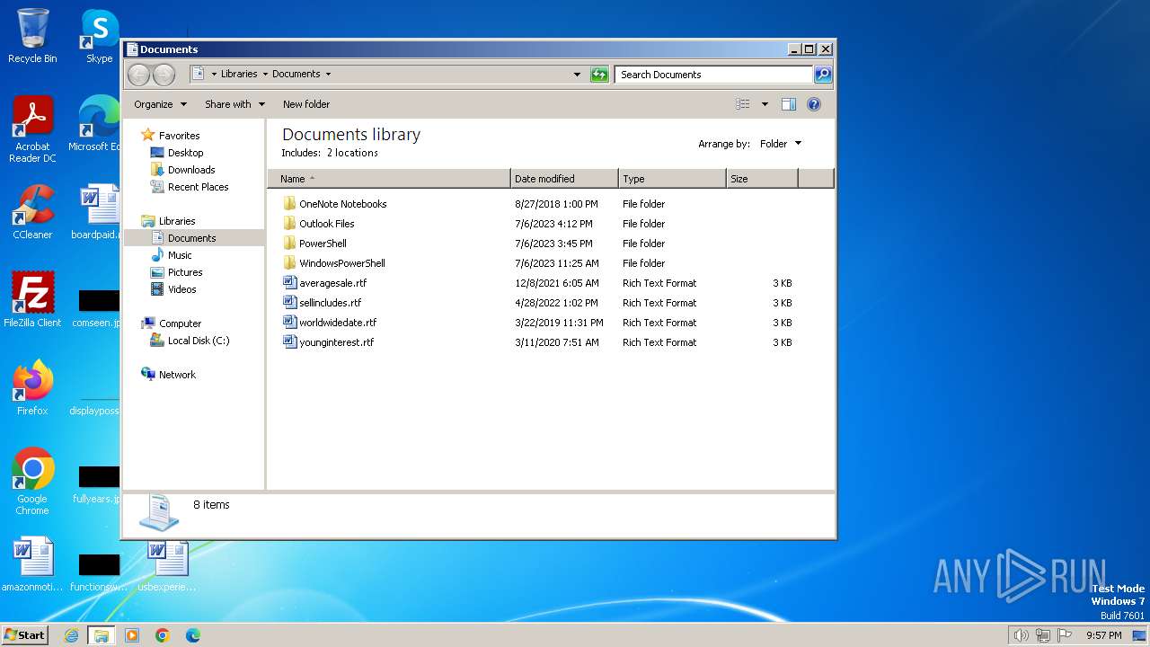Select the averagesale.rtf file icon
Viewport: 1150px width, 647px height.
click(289, 283)
